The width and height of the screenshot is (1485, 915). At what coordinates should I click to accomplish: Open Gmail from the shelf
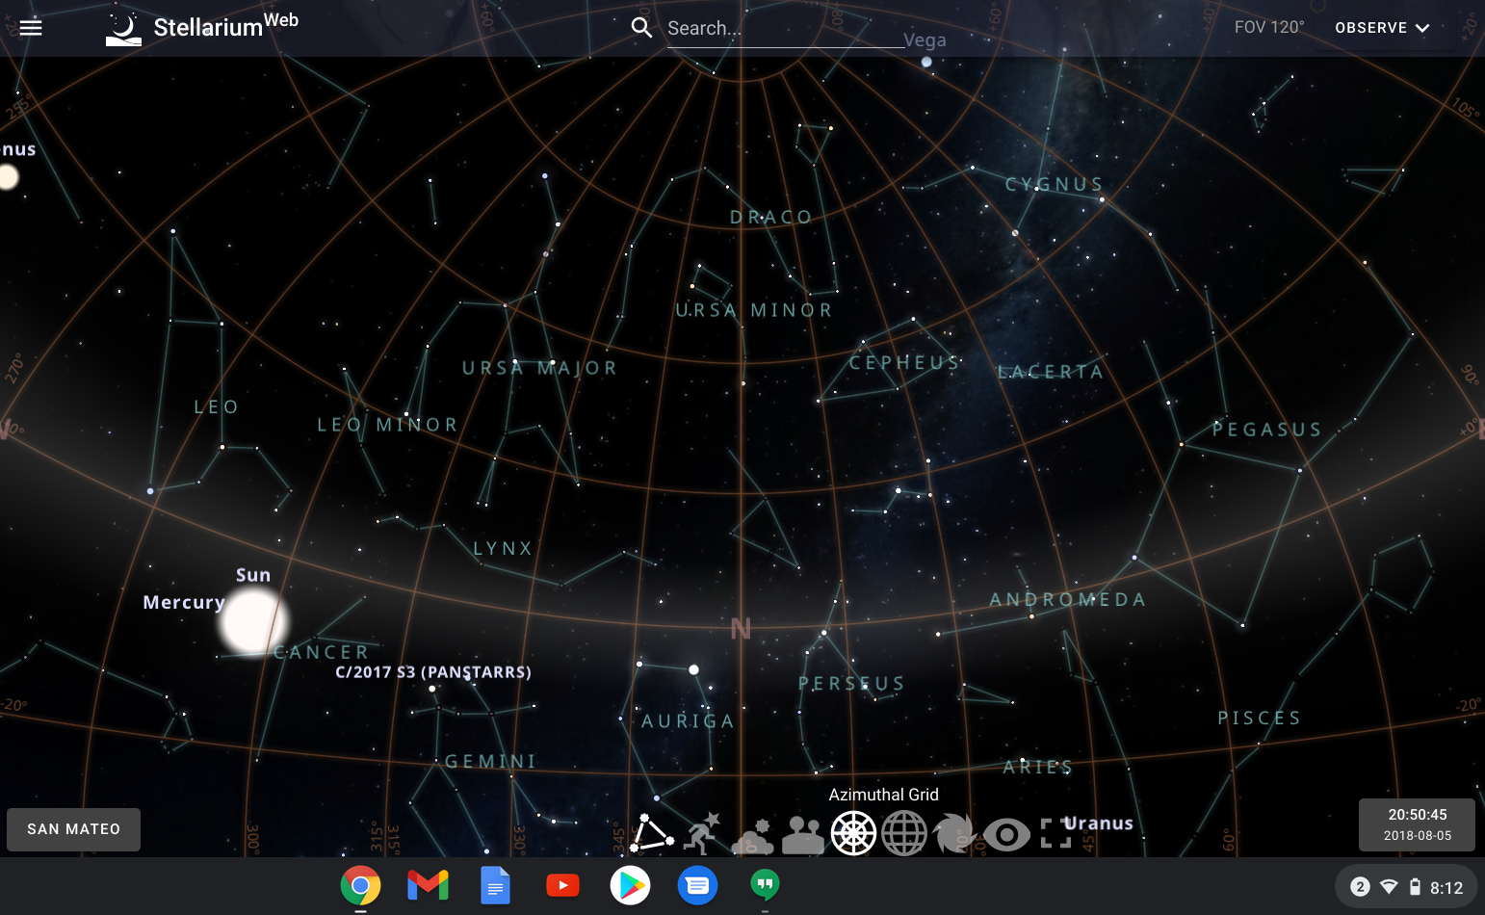(428, 885)
